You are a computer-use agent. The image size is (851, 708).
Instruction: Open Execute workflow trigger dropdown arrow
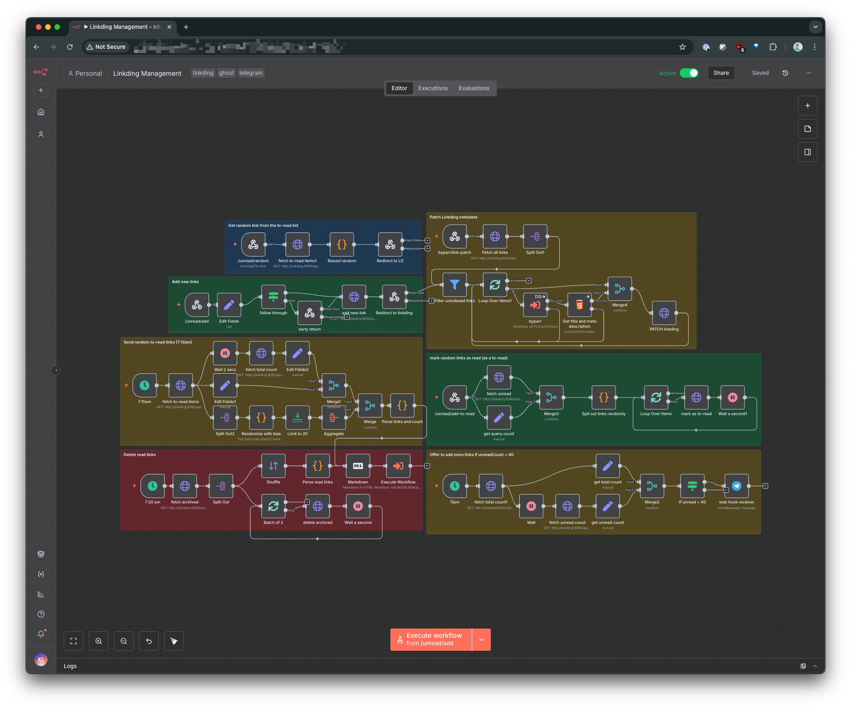tap(482, 640)
